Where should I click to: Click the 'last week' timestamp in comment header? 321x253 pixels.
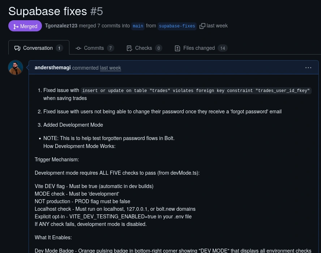(x=110, y=68)
